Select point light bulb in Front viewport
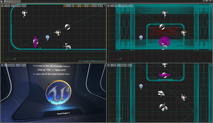This screenshot has height=123, width=213. tap(141, 38)
